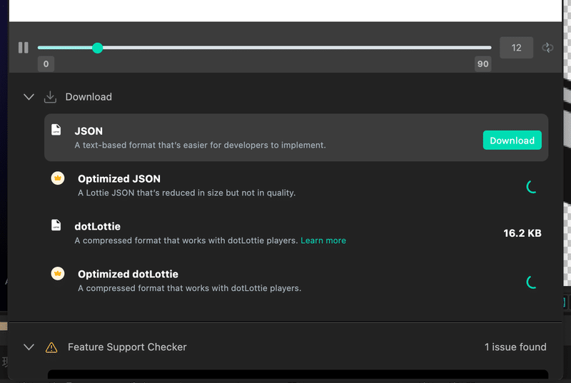Click the crown icon beside Optimized dotLottie

click(58, 273)
